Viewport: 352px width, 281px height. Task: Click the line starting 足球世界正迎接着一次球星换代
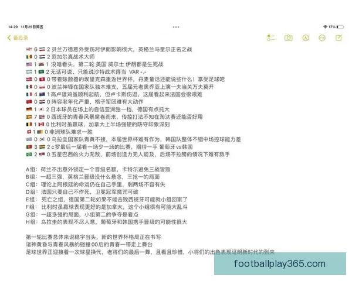[x=150, y=252]
